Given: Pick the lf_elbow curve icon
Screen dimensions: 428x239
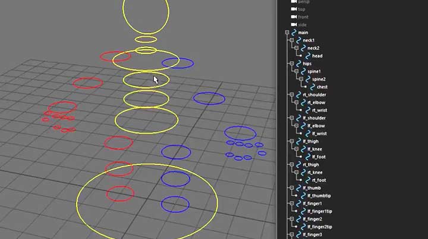Looking at the screenshot, I should pos(303,126).
